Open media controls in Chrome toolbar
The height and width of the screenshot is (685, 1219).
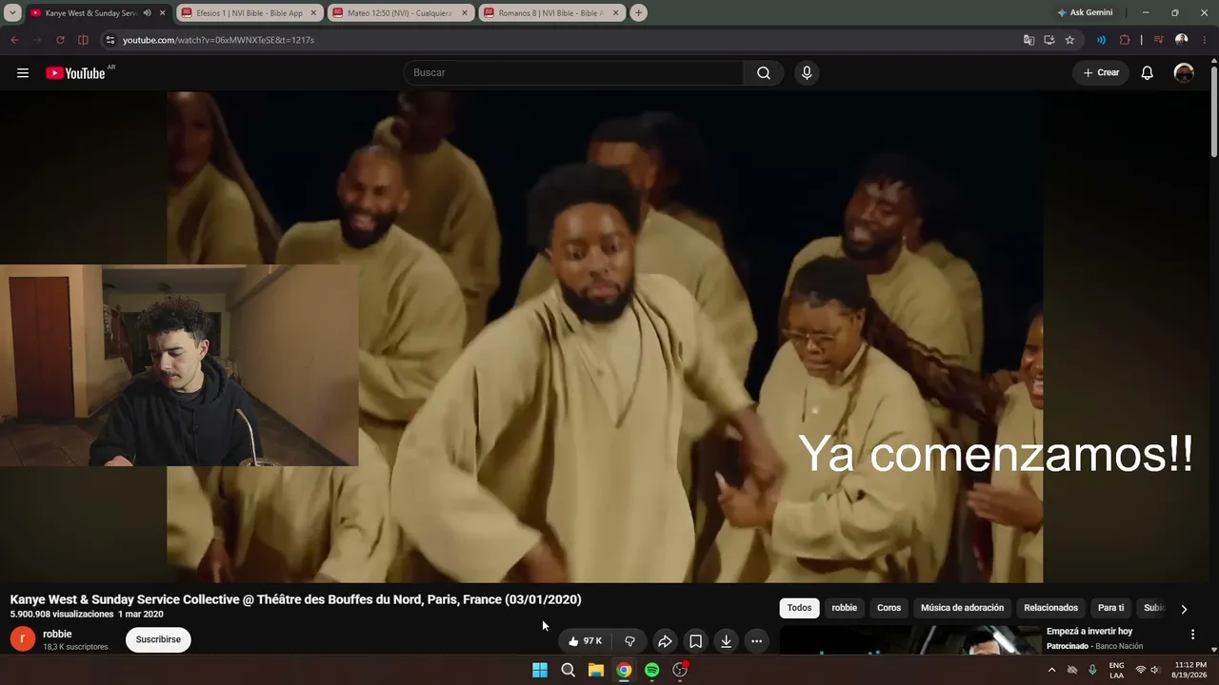[1158, 40]
